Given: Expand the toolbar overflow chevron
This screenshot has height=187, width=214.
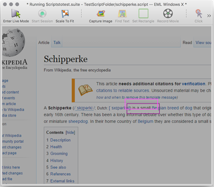Looking at the screenshot, I should (x=209, y=16).
